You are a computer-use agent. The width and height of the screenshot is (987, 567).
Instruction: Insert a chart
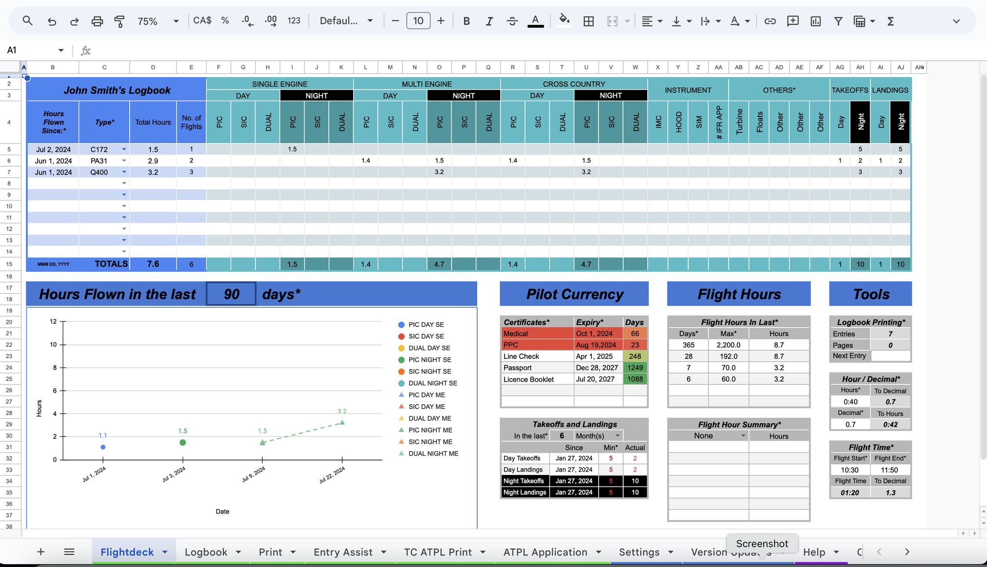click(815, 21)
